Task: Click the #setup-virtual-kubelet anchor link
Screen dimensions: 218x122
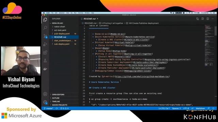Action: (x=138, y=45)
